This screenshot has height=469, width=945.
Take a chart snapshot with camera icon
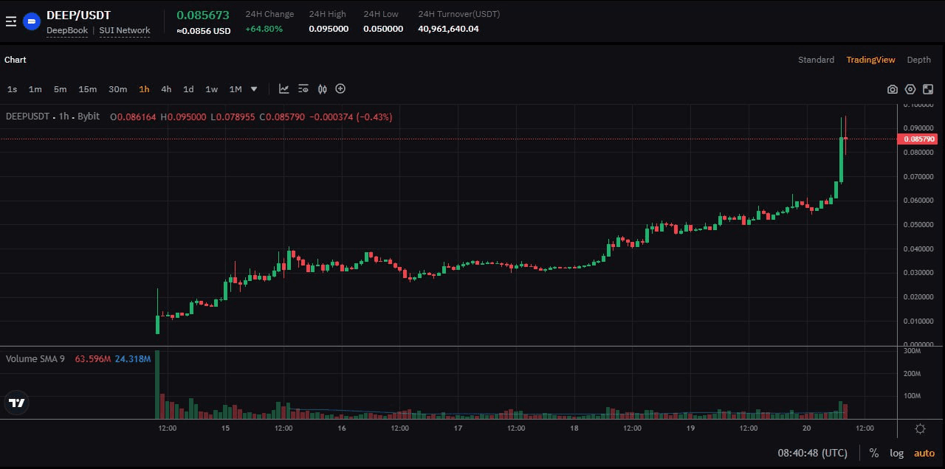pyautogui.click(x=893, y=89)
